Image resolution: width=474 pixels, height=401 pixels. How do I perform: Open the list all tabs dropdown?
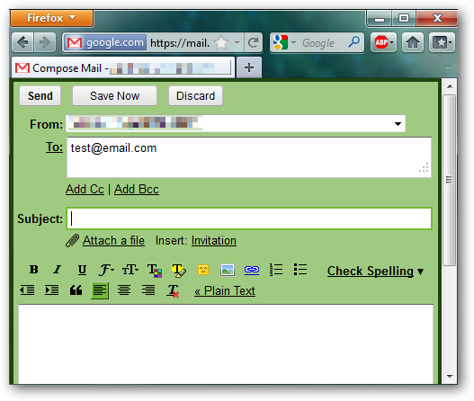pyautogui.click(x=447, y=67)
